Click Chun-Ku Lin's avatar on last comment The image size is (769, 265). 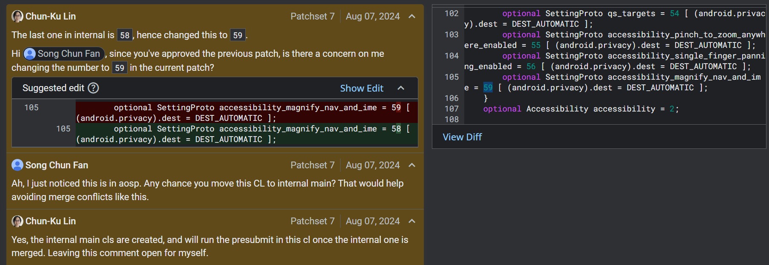pos(17,221)
